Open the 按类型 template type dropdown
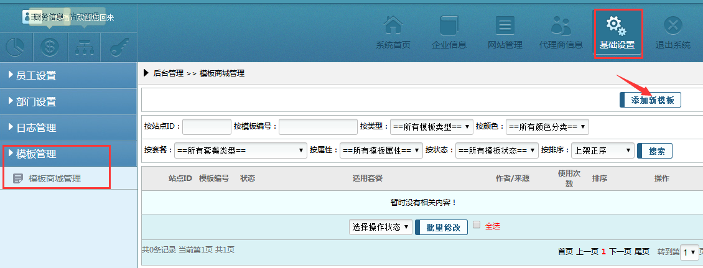The height and width of the screenshot is (268, 703). pyautogui.click(x=432, y=127)
